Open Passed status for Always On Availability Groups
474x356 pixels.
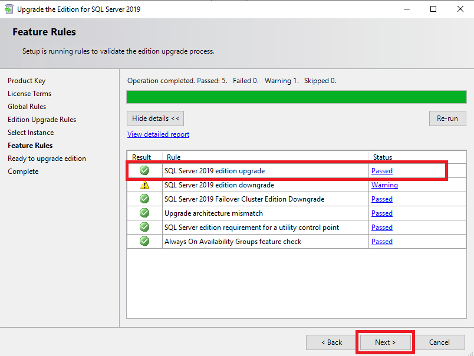tap(382, 242)
